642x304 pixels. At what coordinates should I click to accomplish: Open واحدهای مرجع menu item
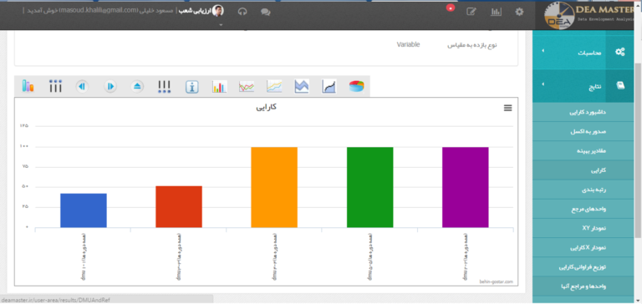(583, 209)
